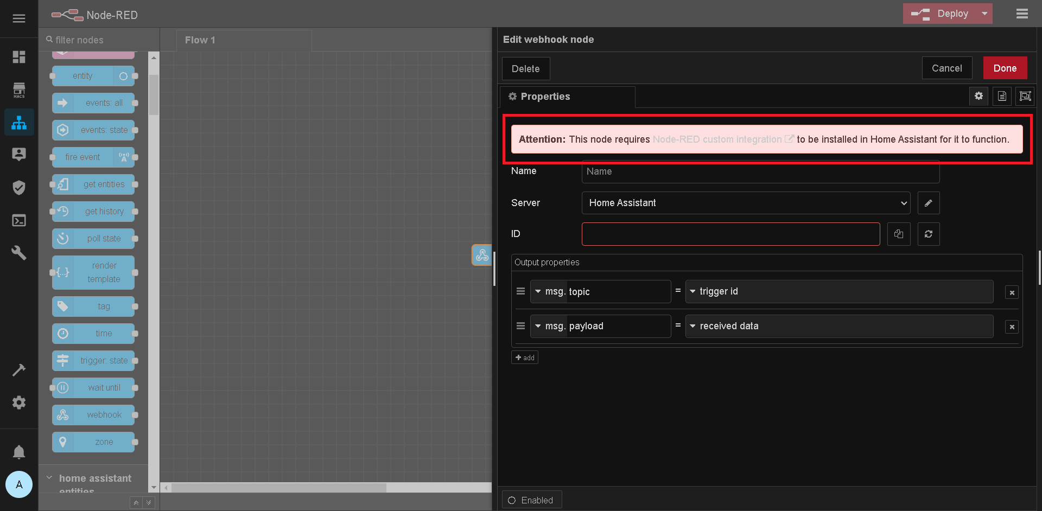Remove the msg.payload output property row

(x=1012, y=327)
